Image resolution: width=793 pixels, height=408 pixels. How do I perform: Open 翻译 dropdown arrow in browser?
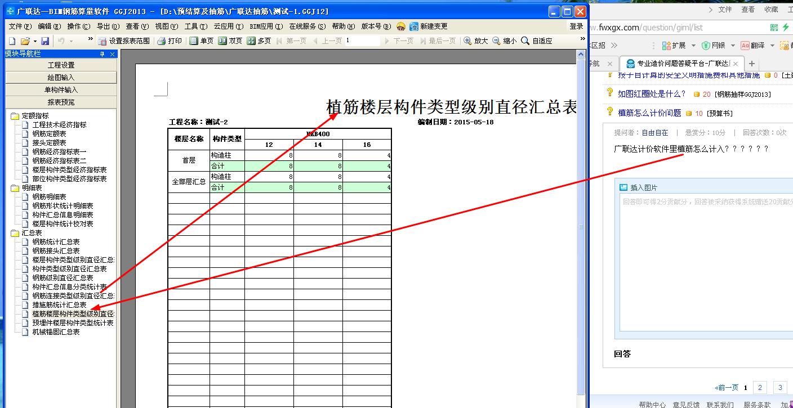(771, 46)
